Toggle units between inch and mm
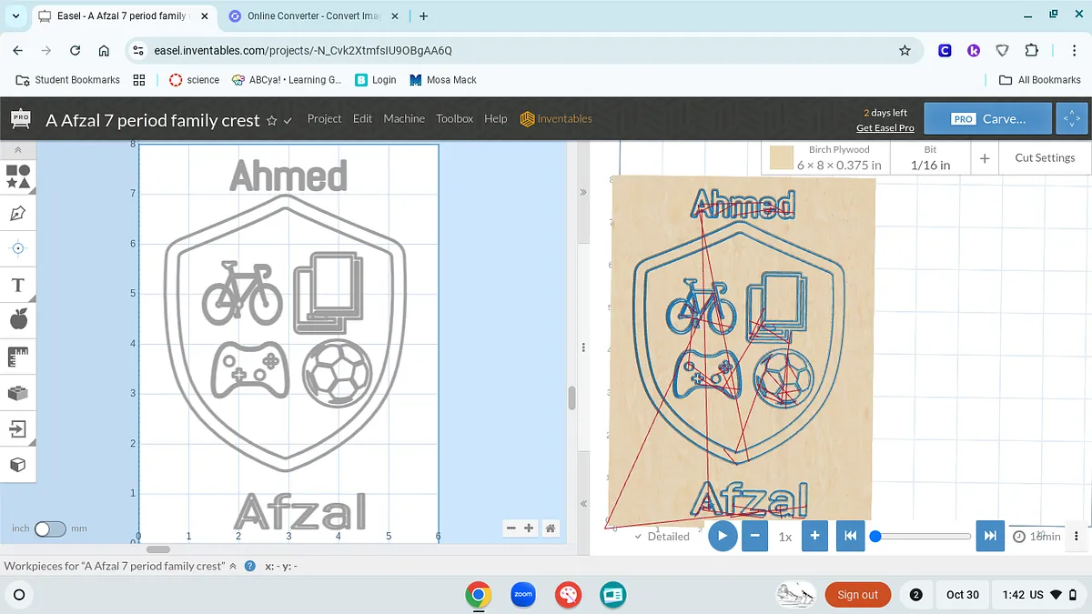Screen dimensions: 1092x614 click(50, 528)
